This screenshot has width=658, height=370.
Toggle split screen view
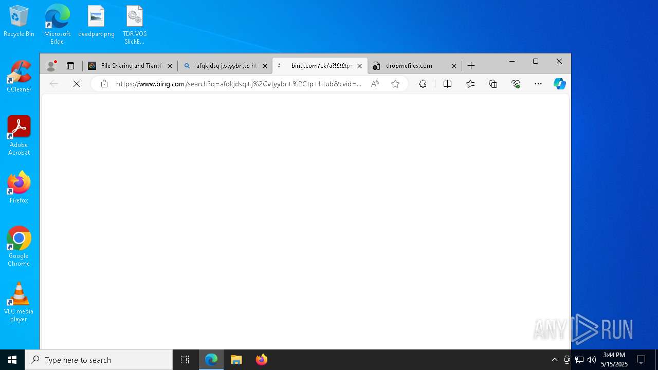click(x=447, y=84)
